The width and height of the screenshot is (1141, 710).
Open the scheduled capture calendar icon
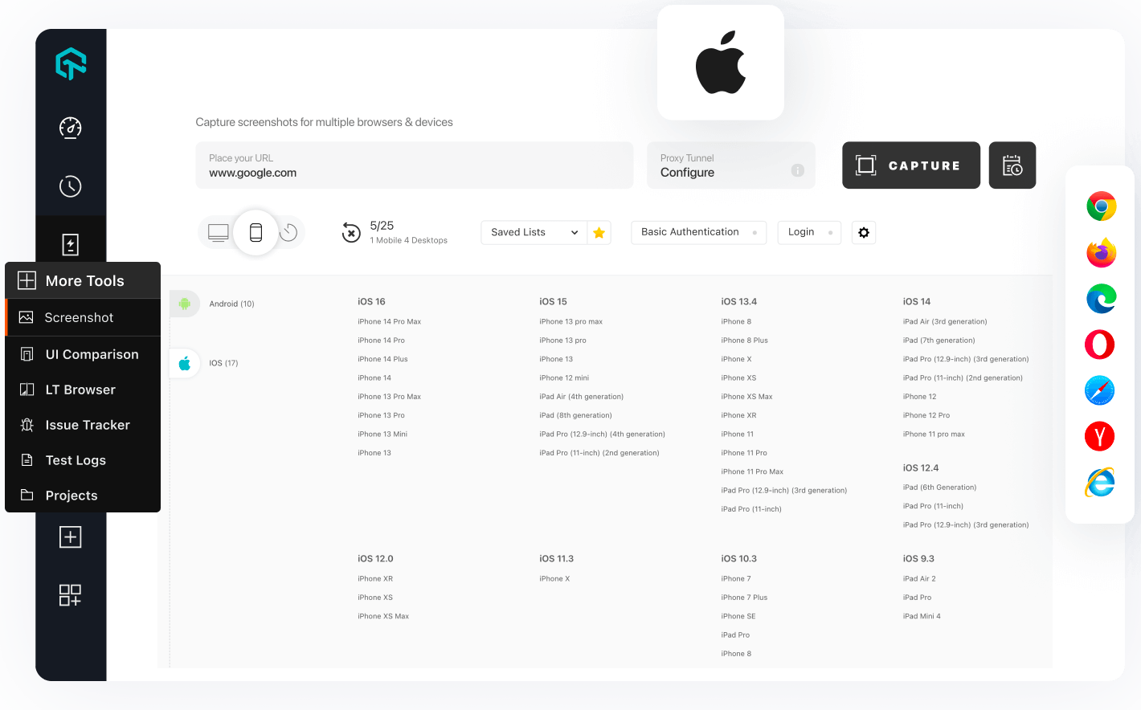(x=1012, y=165)
